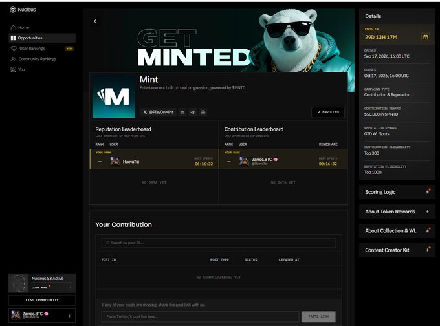This screenshot has height=326, width=440.
Task: Click the Contribution Leaderboard heading
Action: (x=254, y=129)
